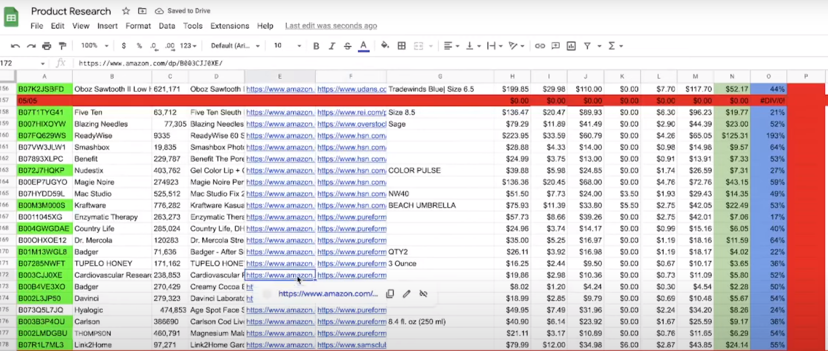Open the vertical align dropdown
The width and height of the screenshot is (828, 351).
tap(472, 46)
